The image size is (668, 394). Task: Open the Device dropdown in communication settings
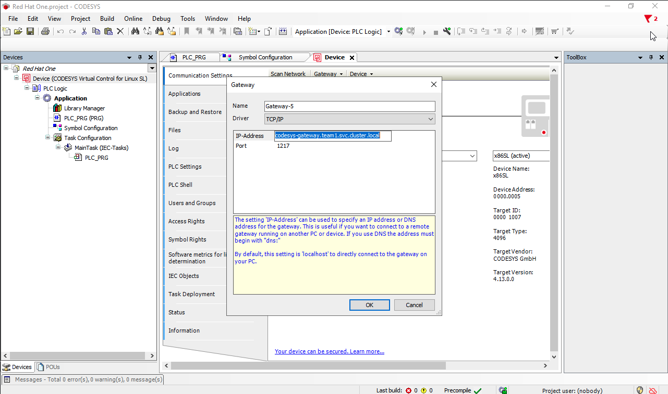pyautogui.click(x=361, y=74)
